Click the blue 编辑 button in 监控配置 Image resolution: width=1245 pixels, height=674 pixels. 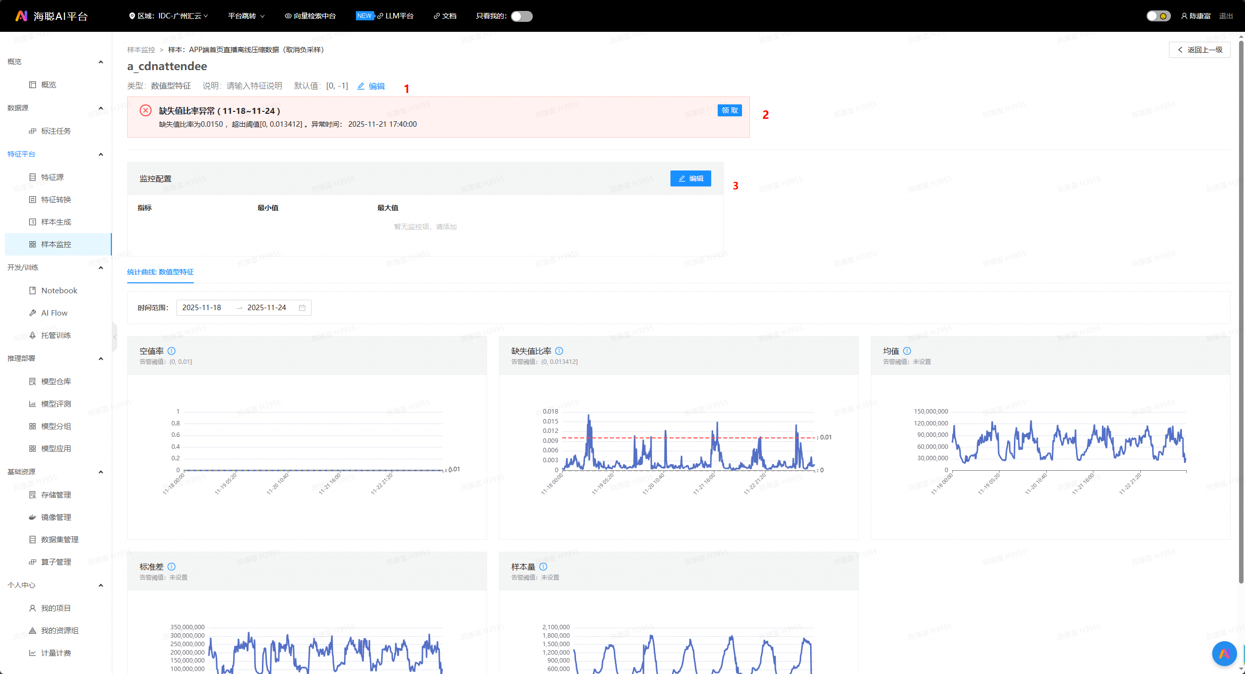coord(690,178)
